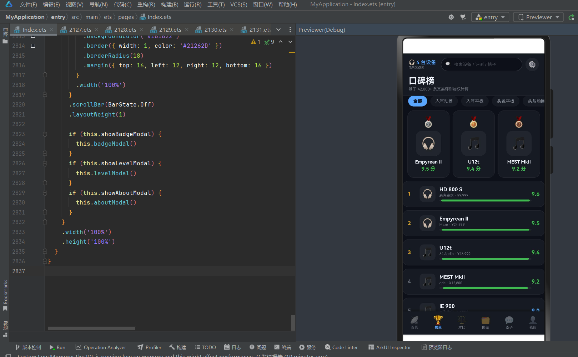Open the 预览器日志 previewer log window
The height and width of the screenshot is (357, 578).
click(x=437, y=347)
